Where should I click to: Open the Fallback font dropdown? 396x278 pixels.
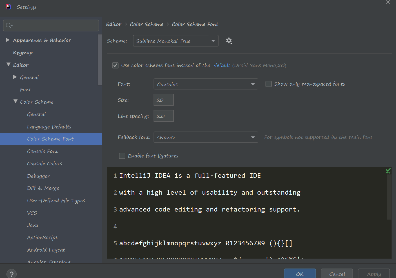point(206,137)
